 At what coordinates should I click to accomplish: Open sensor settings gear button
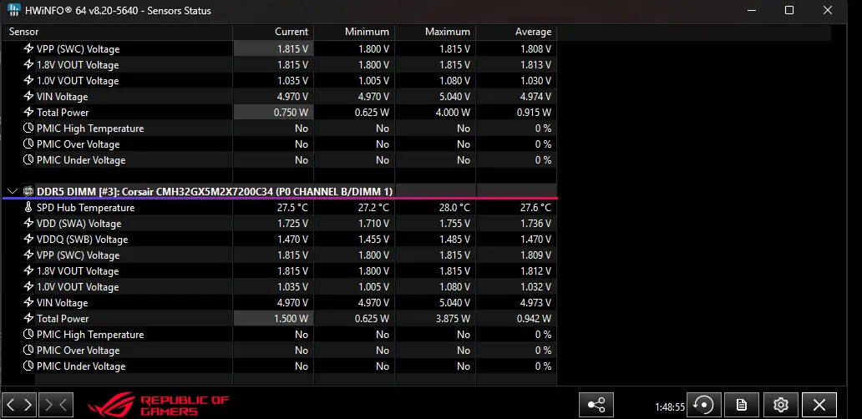[x=781, y=406]
